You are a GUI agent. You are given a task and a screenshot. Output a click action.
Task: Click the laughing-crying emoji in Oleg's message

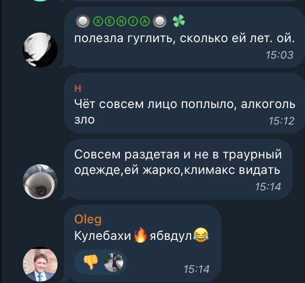(x=201, y=235)
